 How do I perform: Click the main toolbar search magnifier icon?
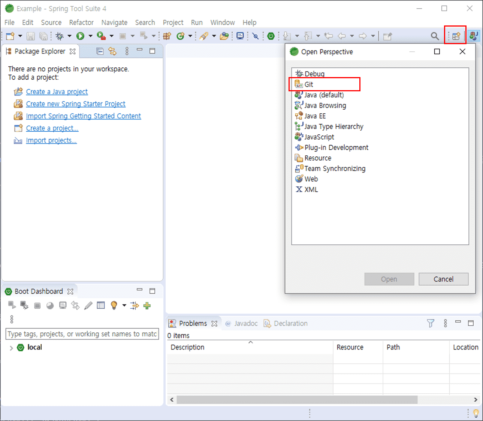tap(435, 36)
